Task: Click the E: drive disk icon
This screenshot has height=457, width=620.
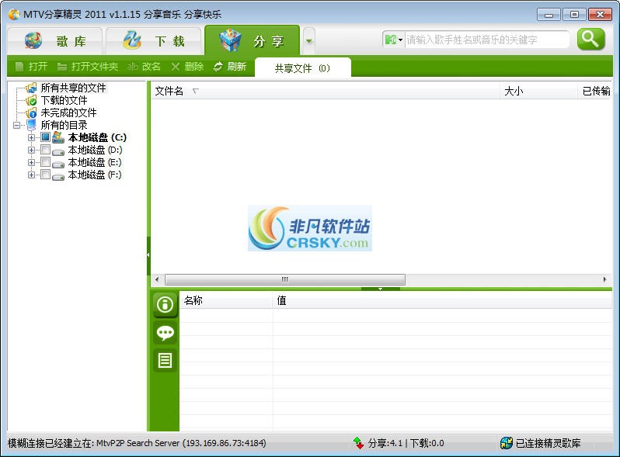Action: [58, 164]
